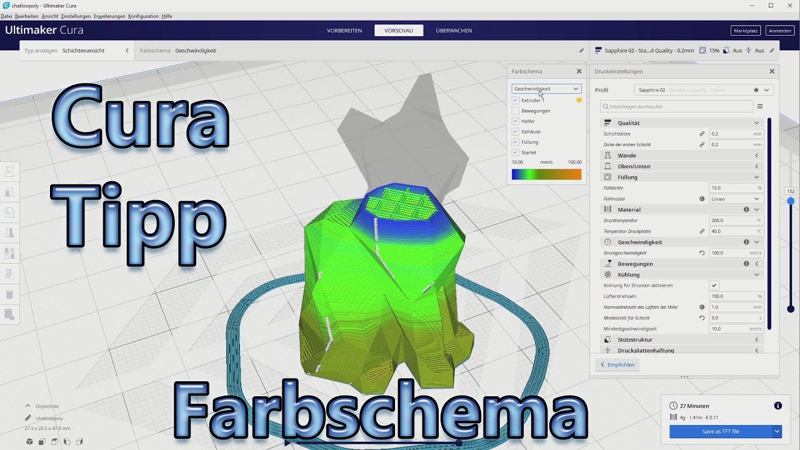The width and height of the screenshot is (800, 450).
Task: Click the yellow Extruder 1 color swatch
Action: click(x=579, y=100)
